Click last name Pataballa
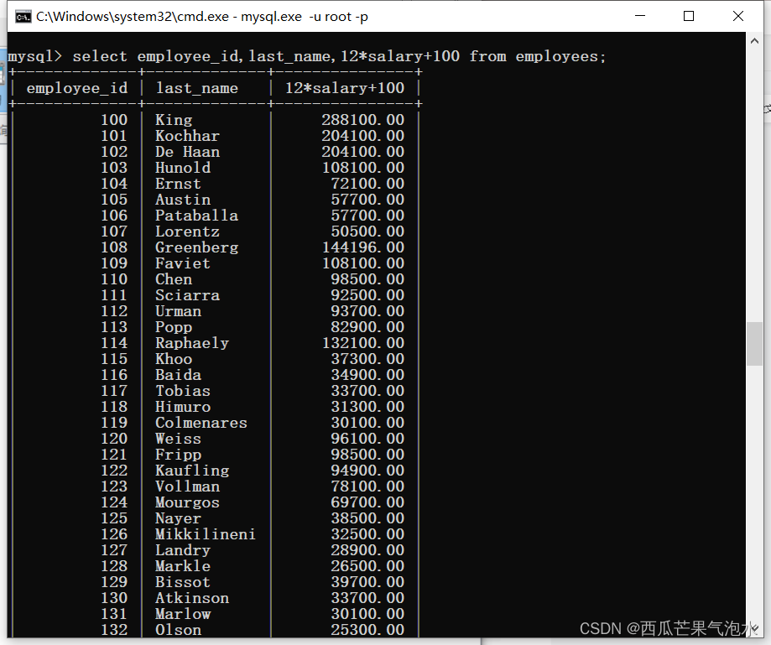This screenshot has height=645, width=771. pyautogui.click(x=196, y=216)
